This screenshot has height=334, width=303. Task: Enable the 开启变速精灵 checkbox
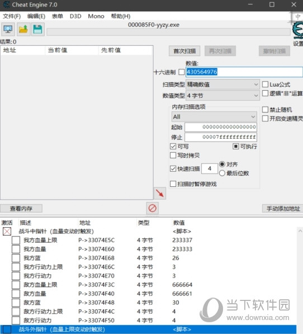[x=265, y=119]
